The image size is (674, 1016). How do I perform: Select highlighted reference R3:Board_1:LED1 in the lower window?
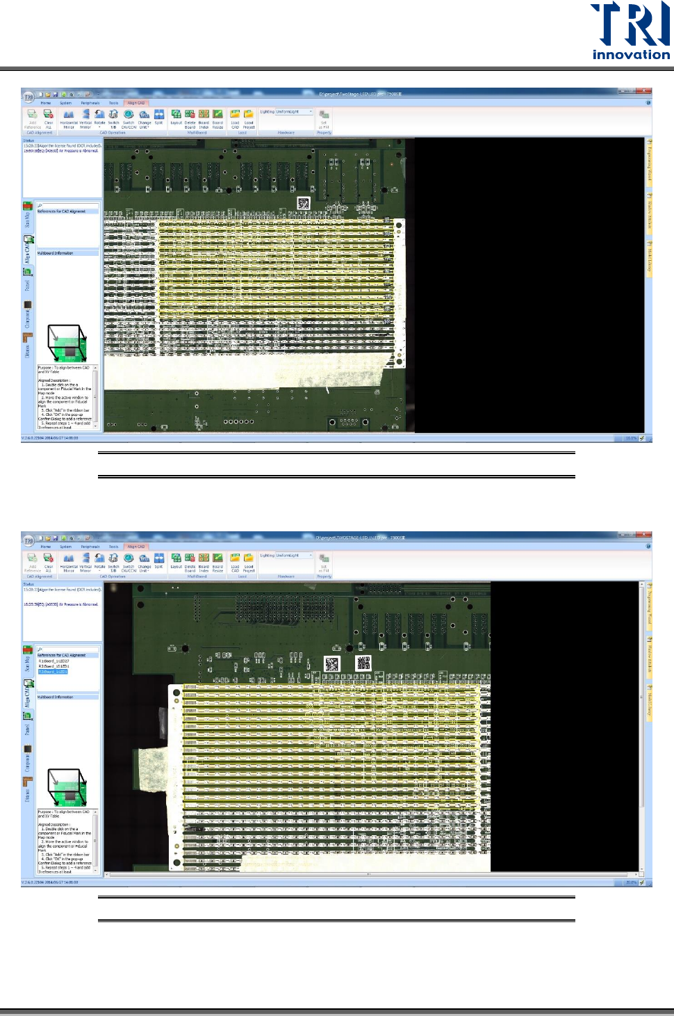[53, 672]
